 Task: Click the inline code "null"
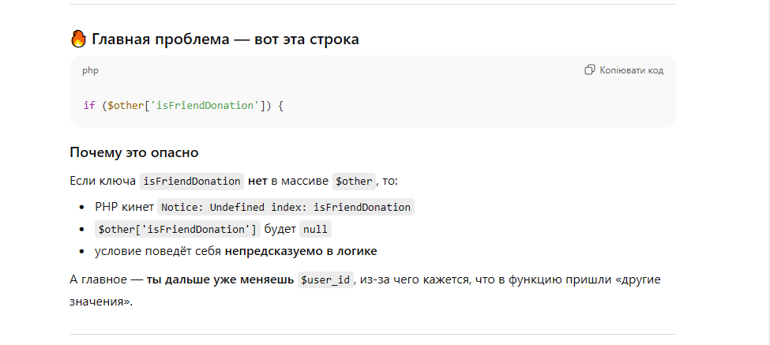click(x=316, y=230)
